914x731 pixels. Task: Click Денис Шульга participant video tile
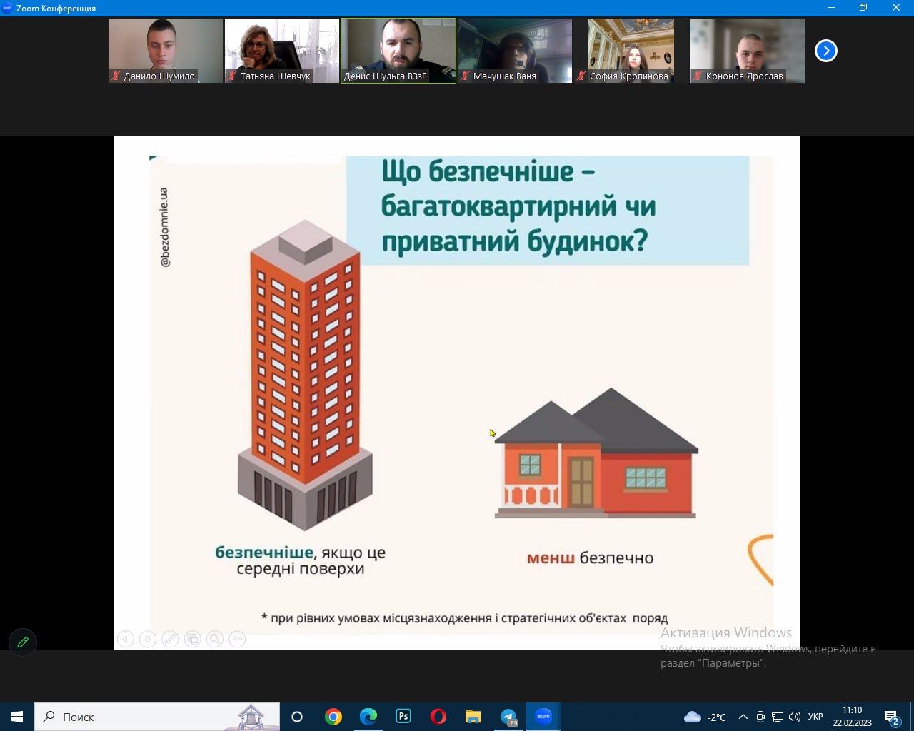point(398,51)
